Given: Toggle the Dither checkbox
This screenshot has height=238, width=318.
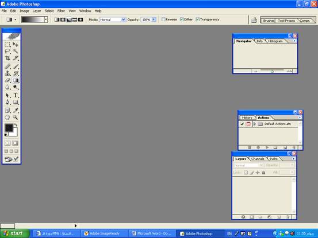Looking at the screenshot, I should 182,19.
